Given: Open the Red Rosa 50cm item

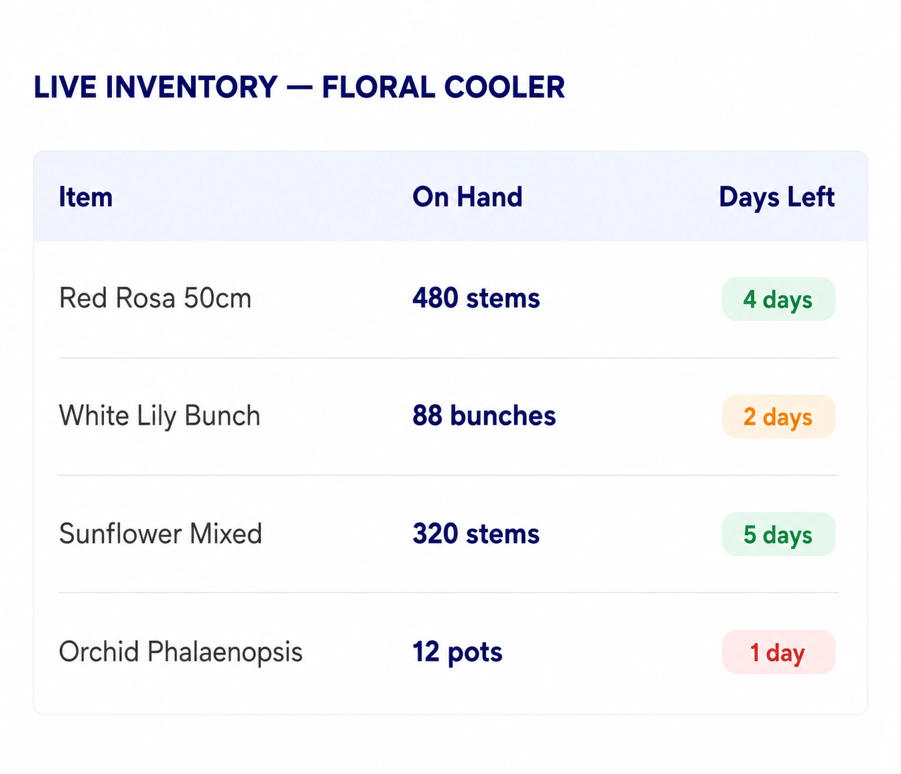Looking at the screenshot, I should pos(155,298).
